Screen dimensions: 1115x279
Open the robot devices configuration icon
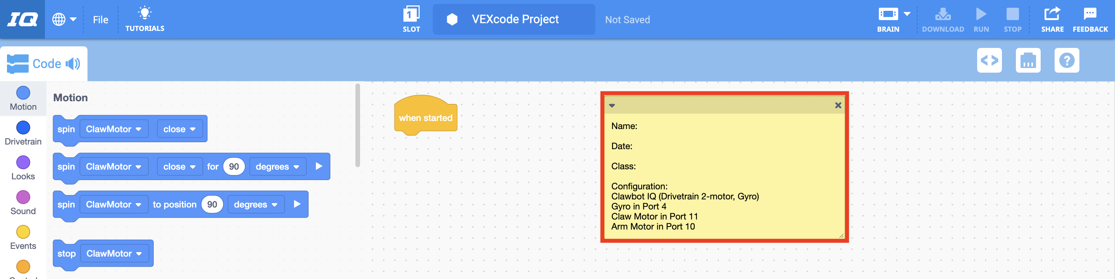click(1028, 60)
